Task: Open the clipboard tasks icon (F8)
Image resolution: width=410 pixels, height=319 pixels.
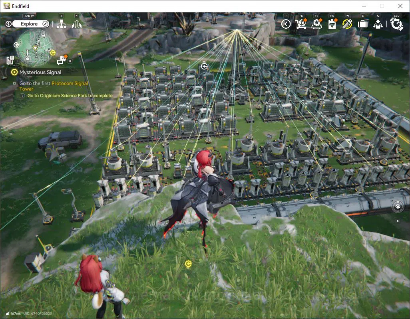Action: tap(332, 24)
